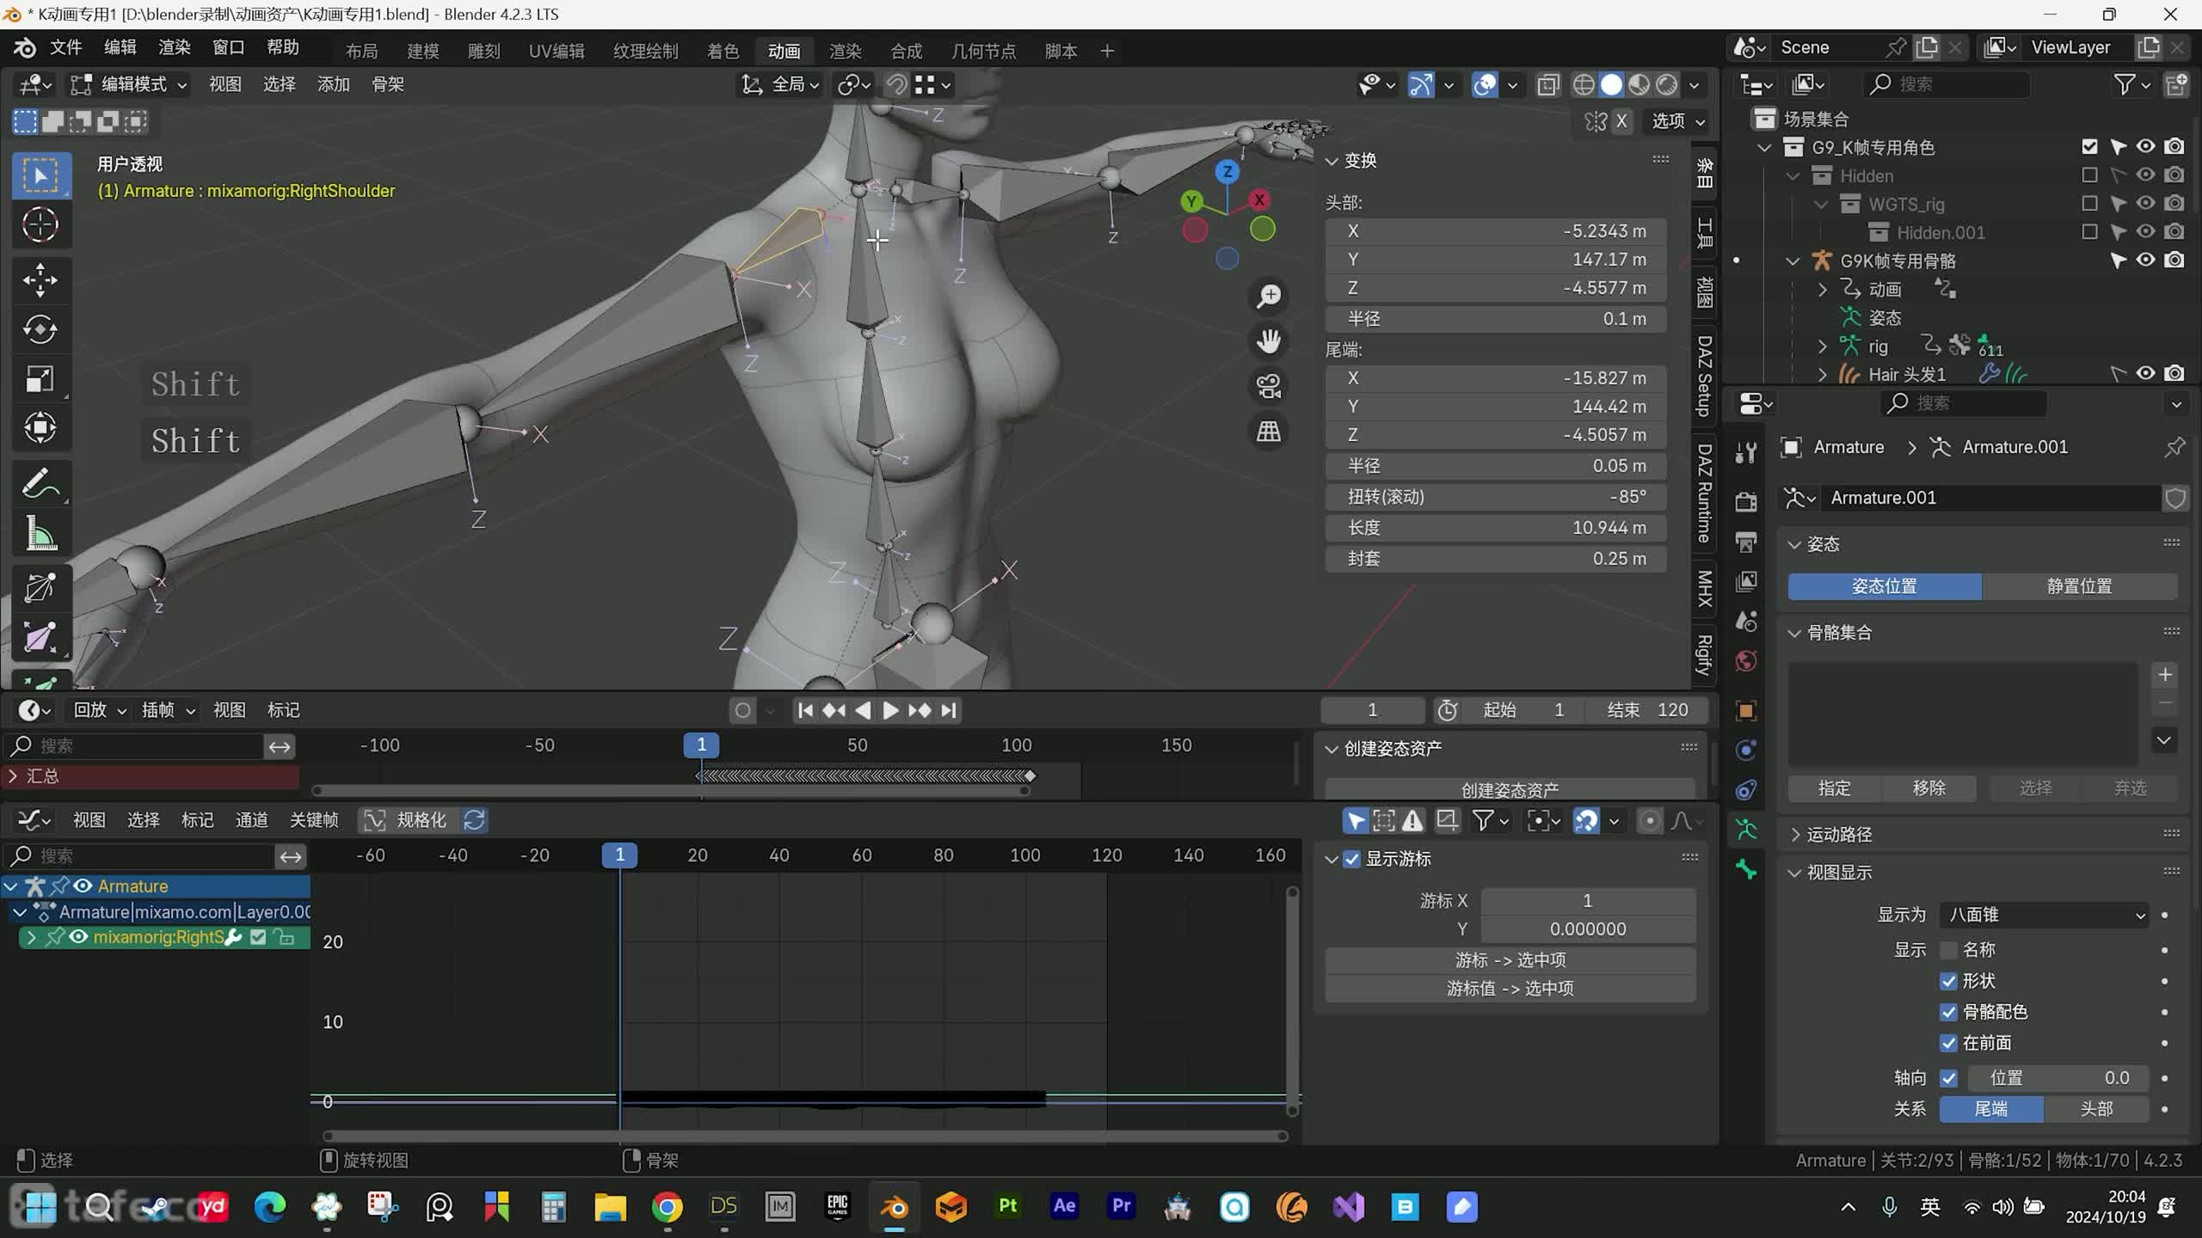Toggle auto keying record button
2202x1238 pixels.
[x=743, y=710]
